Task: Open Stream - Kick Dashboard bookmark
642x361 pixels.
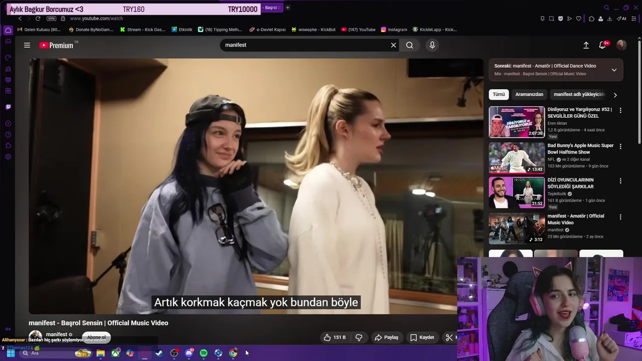Action: click(x=142, y=30)
